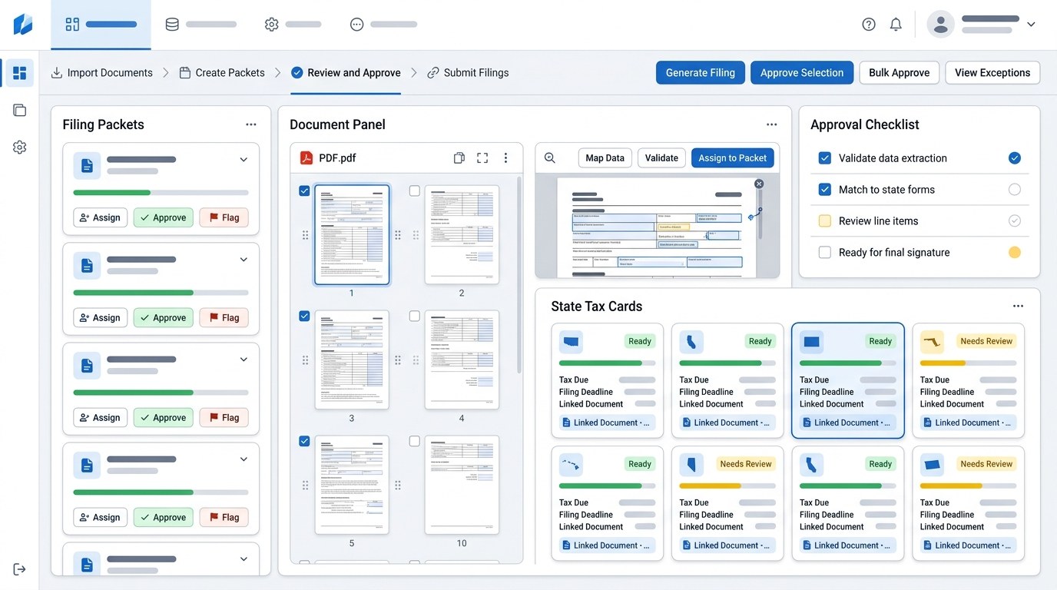Click the zoom magnifier in the preview toolbar
The image size is (1057, 590).
[x=550, y=158]
